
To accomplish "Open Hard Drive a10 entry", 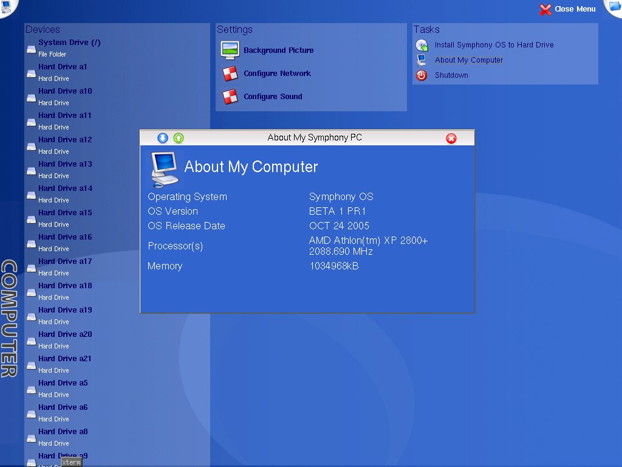I will coord(65,91).
